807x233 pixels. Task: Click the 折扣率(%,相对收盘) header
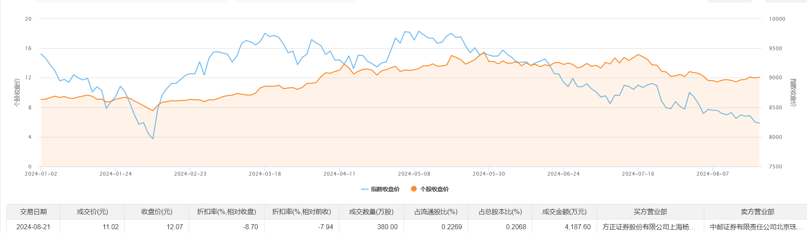226,212
